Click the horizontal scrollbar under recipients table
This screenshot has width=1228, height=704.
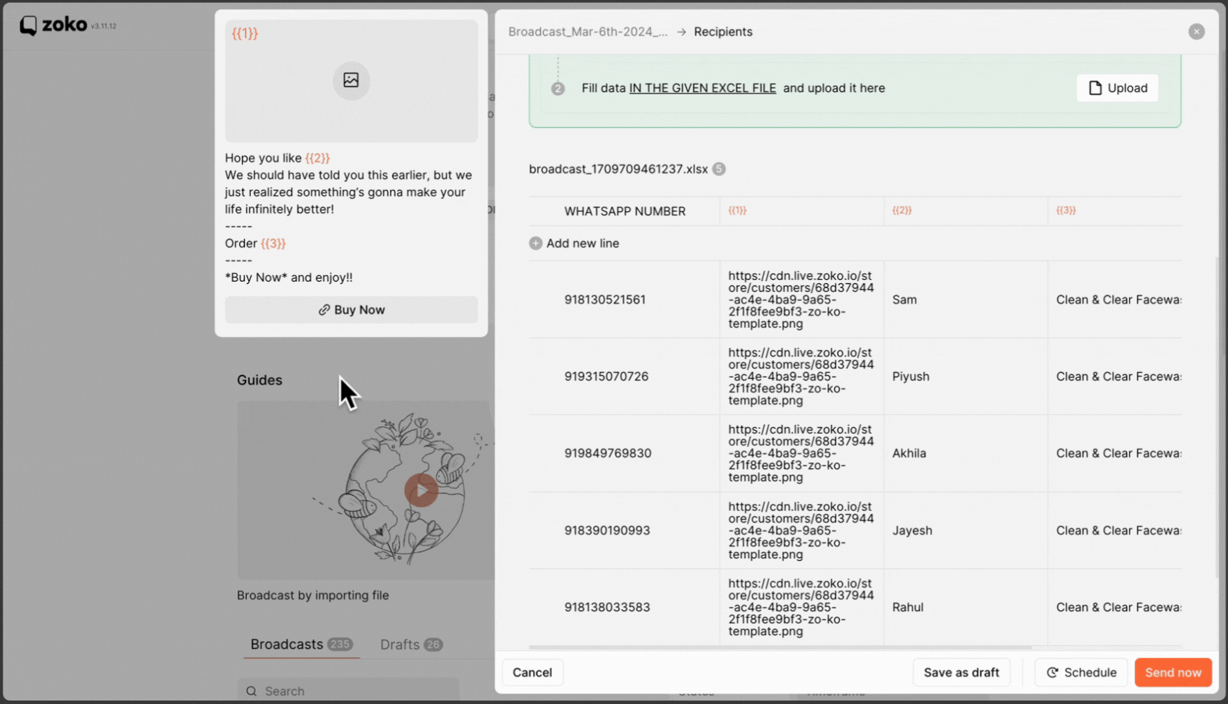click(x=779, y=647)
